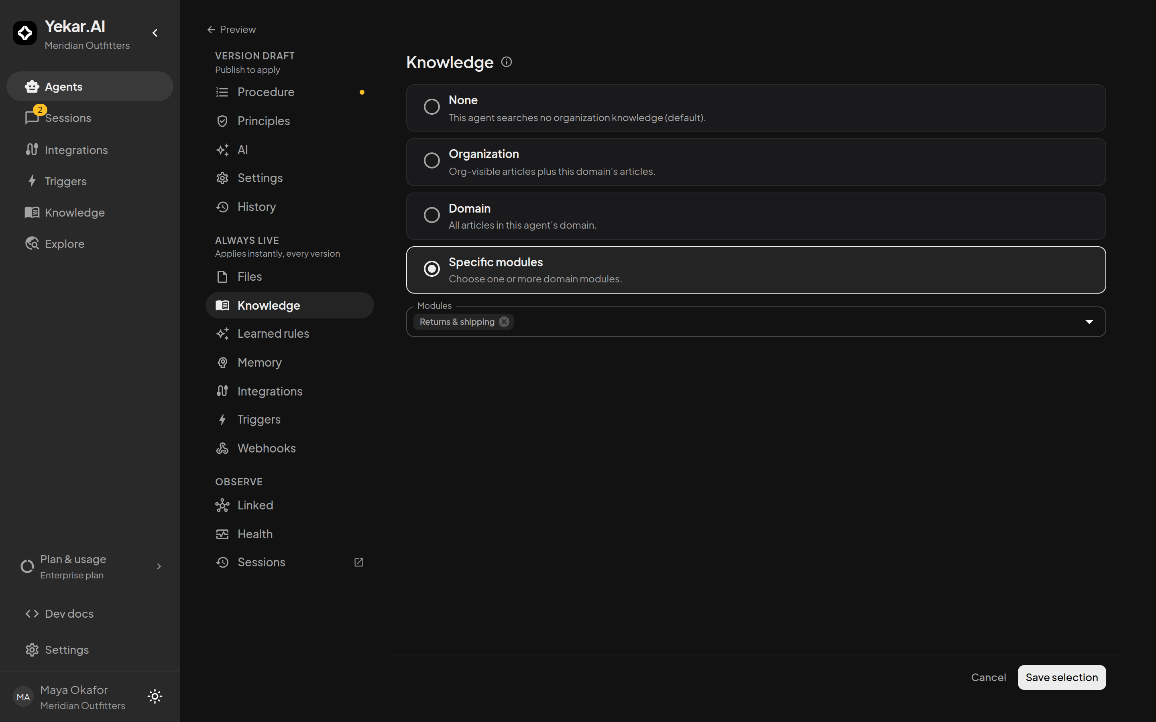Expand the Modules dropdown arrow

click(1089, 322)
